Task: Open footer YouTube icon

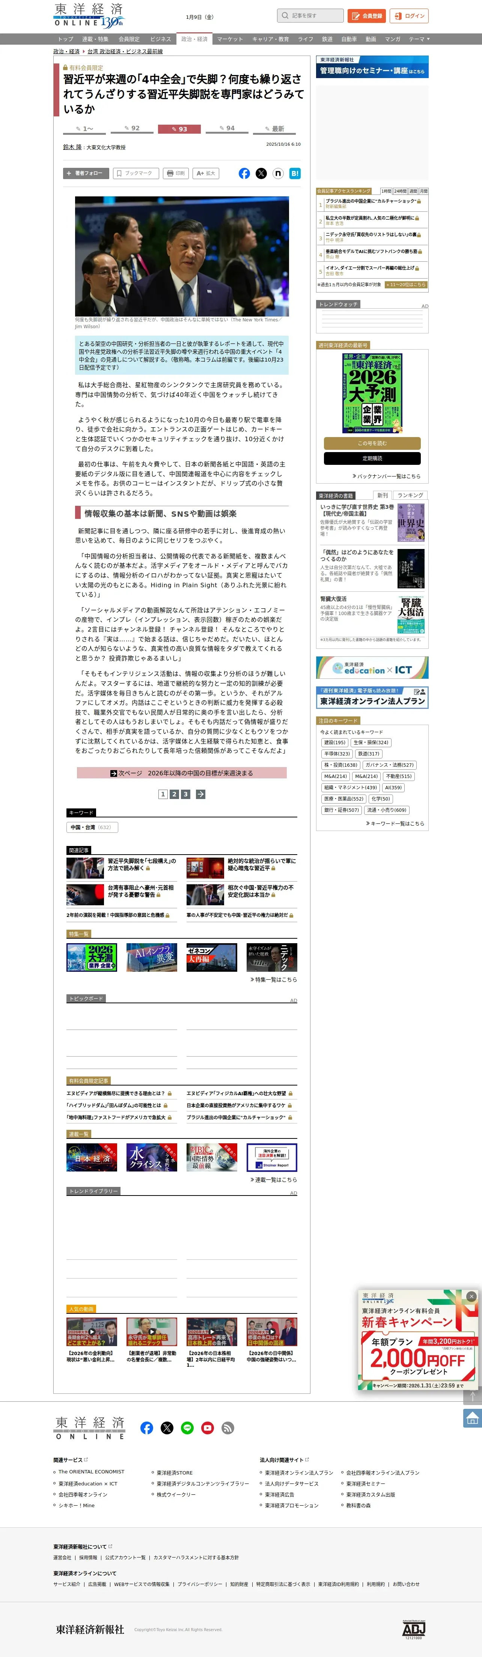Action: [208, 1427]
